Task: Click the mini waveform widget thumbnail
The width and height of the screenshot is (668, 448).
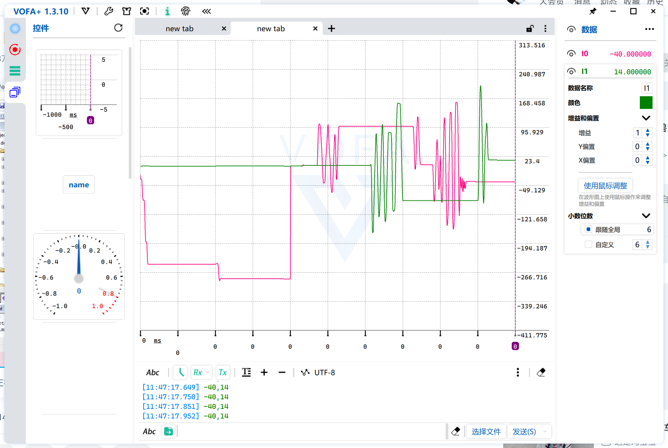Action: point(79,93)
